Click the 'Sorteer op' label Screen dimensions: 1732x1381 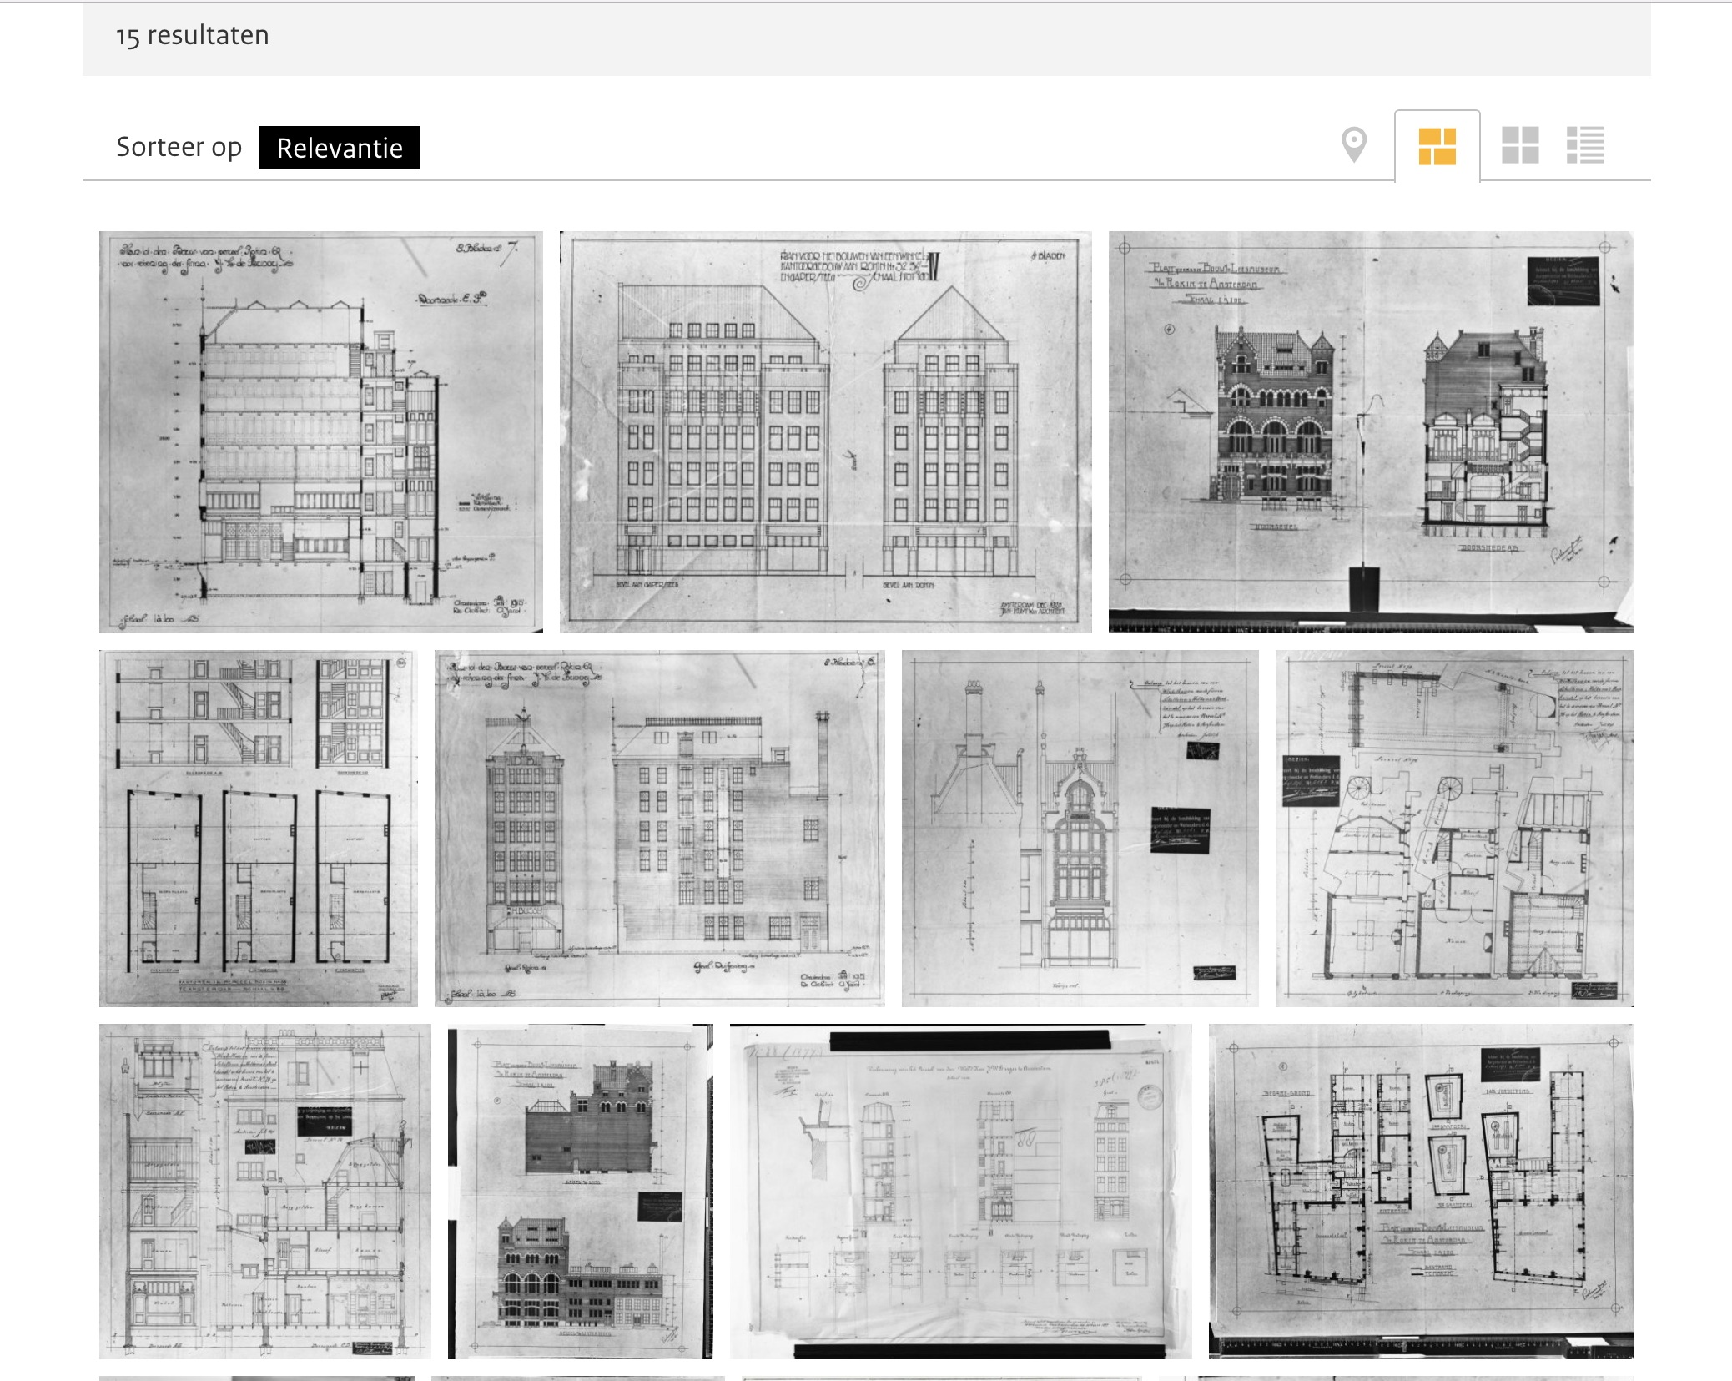tap(179, 147)
